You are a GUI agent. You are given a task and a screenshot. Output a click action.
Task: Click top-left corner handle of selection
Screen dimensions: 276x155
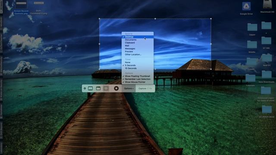100,19
